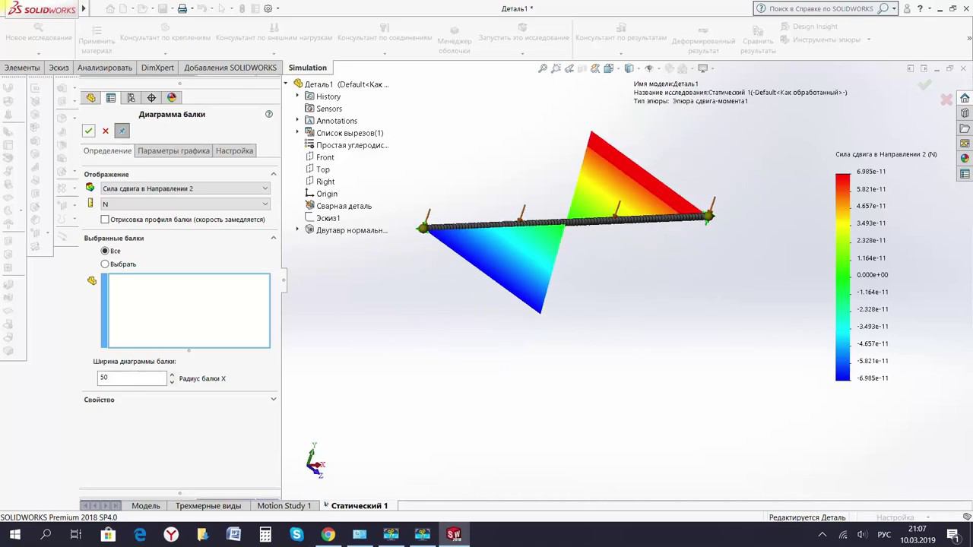
Task: Toggle the pushpin to keep panel visible
Action: 122,131
